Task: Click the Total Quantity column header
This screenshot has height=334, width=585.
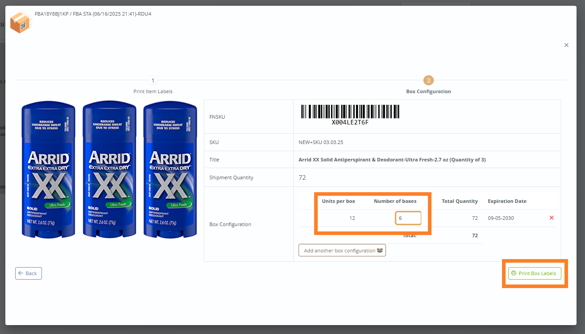Action: point(460,201)
